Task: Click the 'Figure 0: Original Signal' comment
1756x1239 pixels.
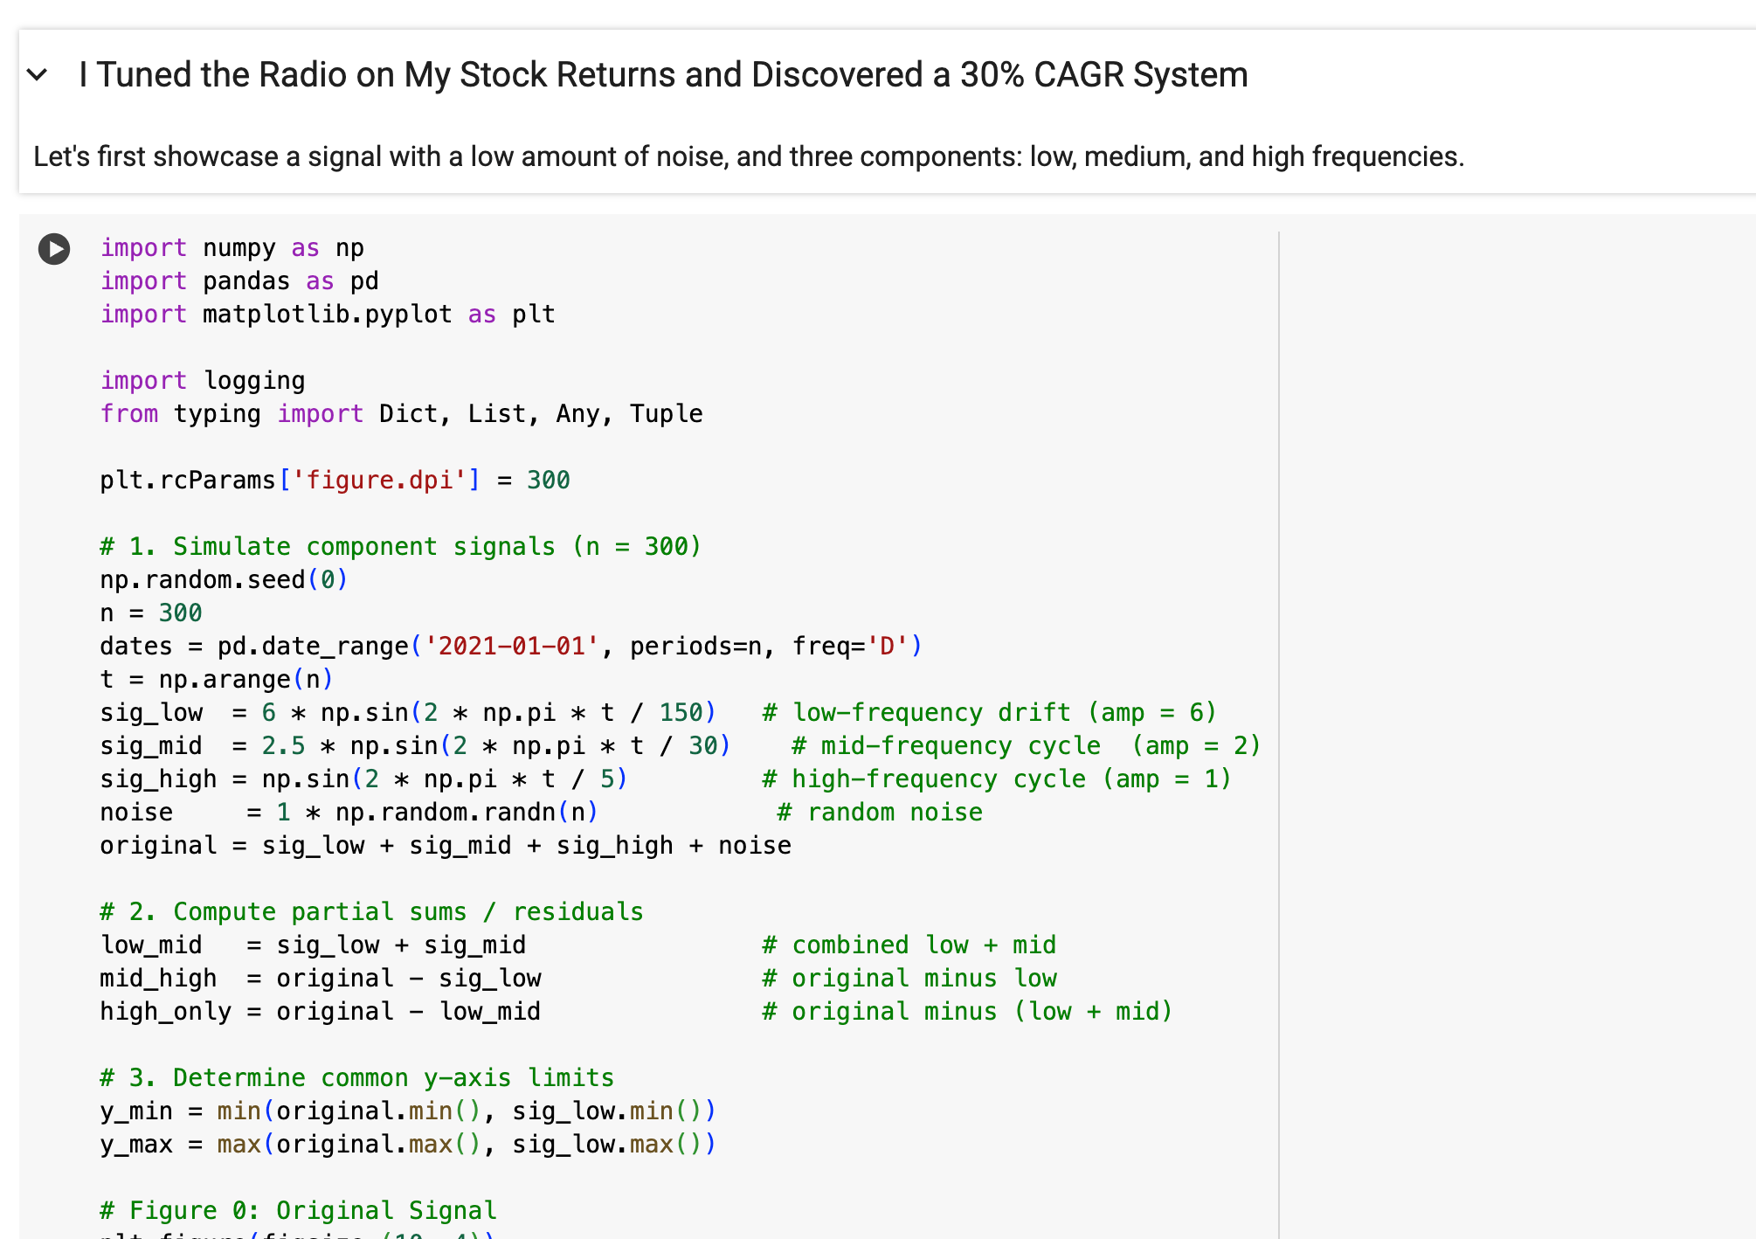Action: (x=298, y=1211)
